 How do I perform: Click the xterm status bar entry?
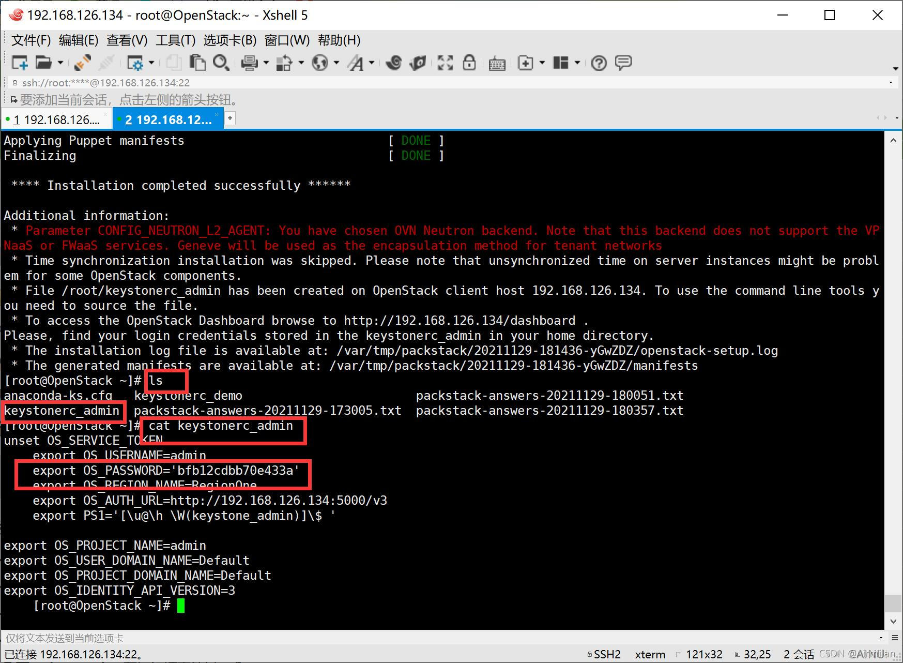(x=650, y=655)
